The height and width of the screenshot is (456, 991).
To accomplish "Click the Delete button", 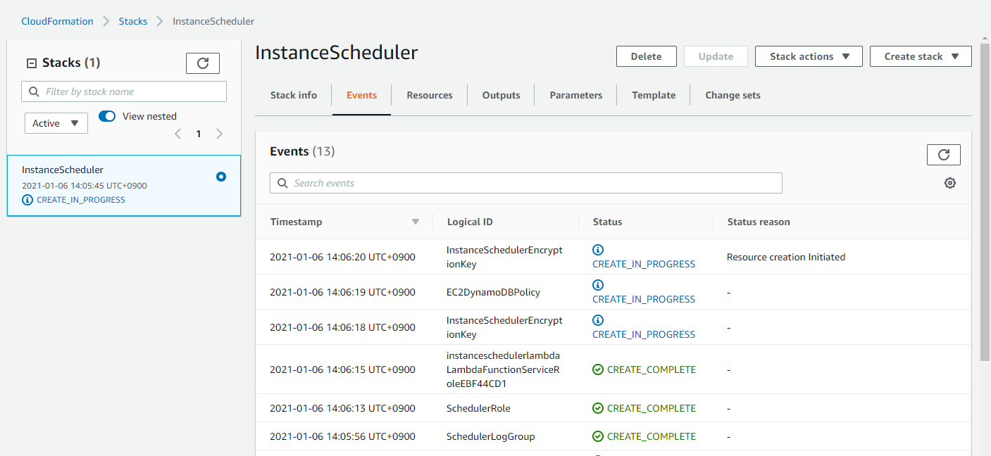I will point(646,56).
